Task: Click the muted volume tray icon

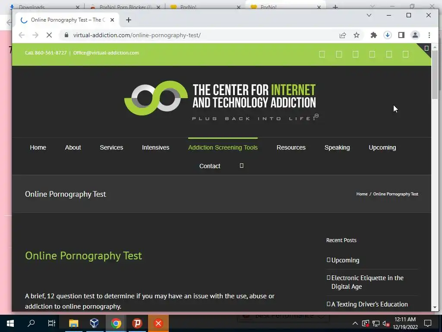Action: 386,323
